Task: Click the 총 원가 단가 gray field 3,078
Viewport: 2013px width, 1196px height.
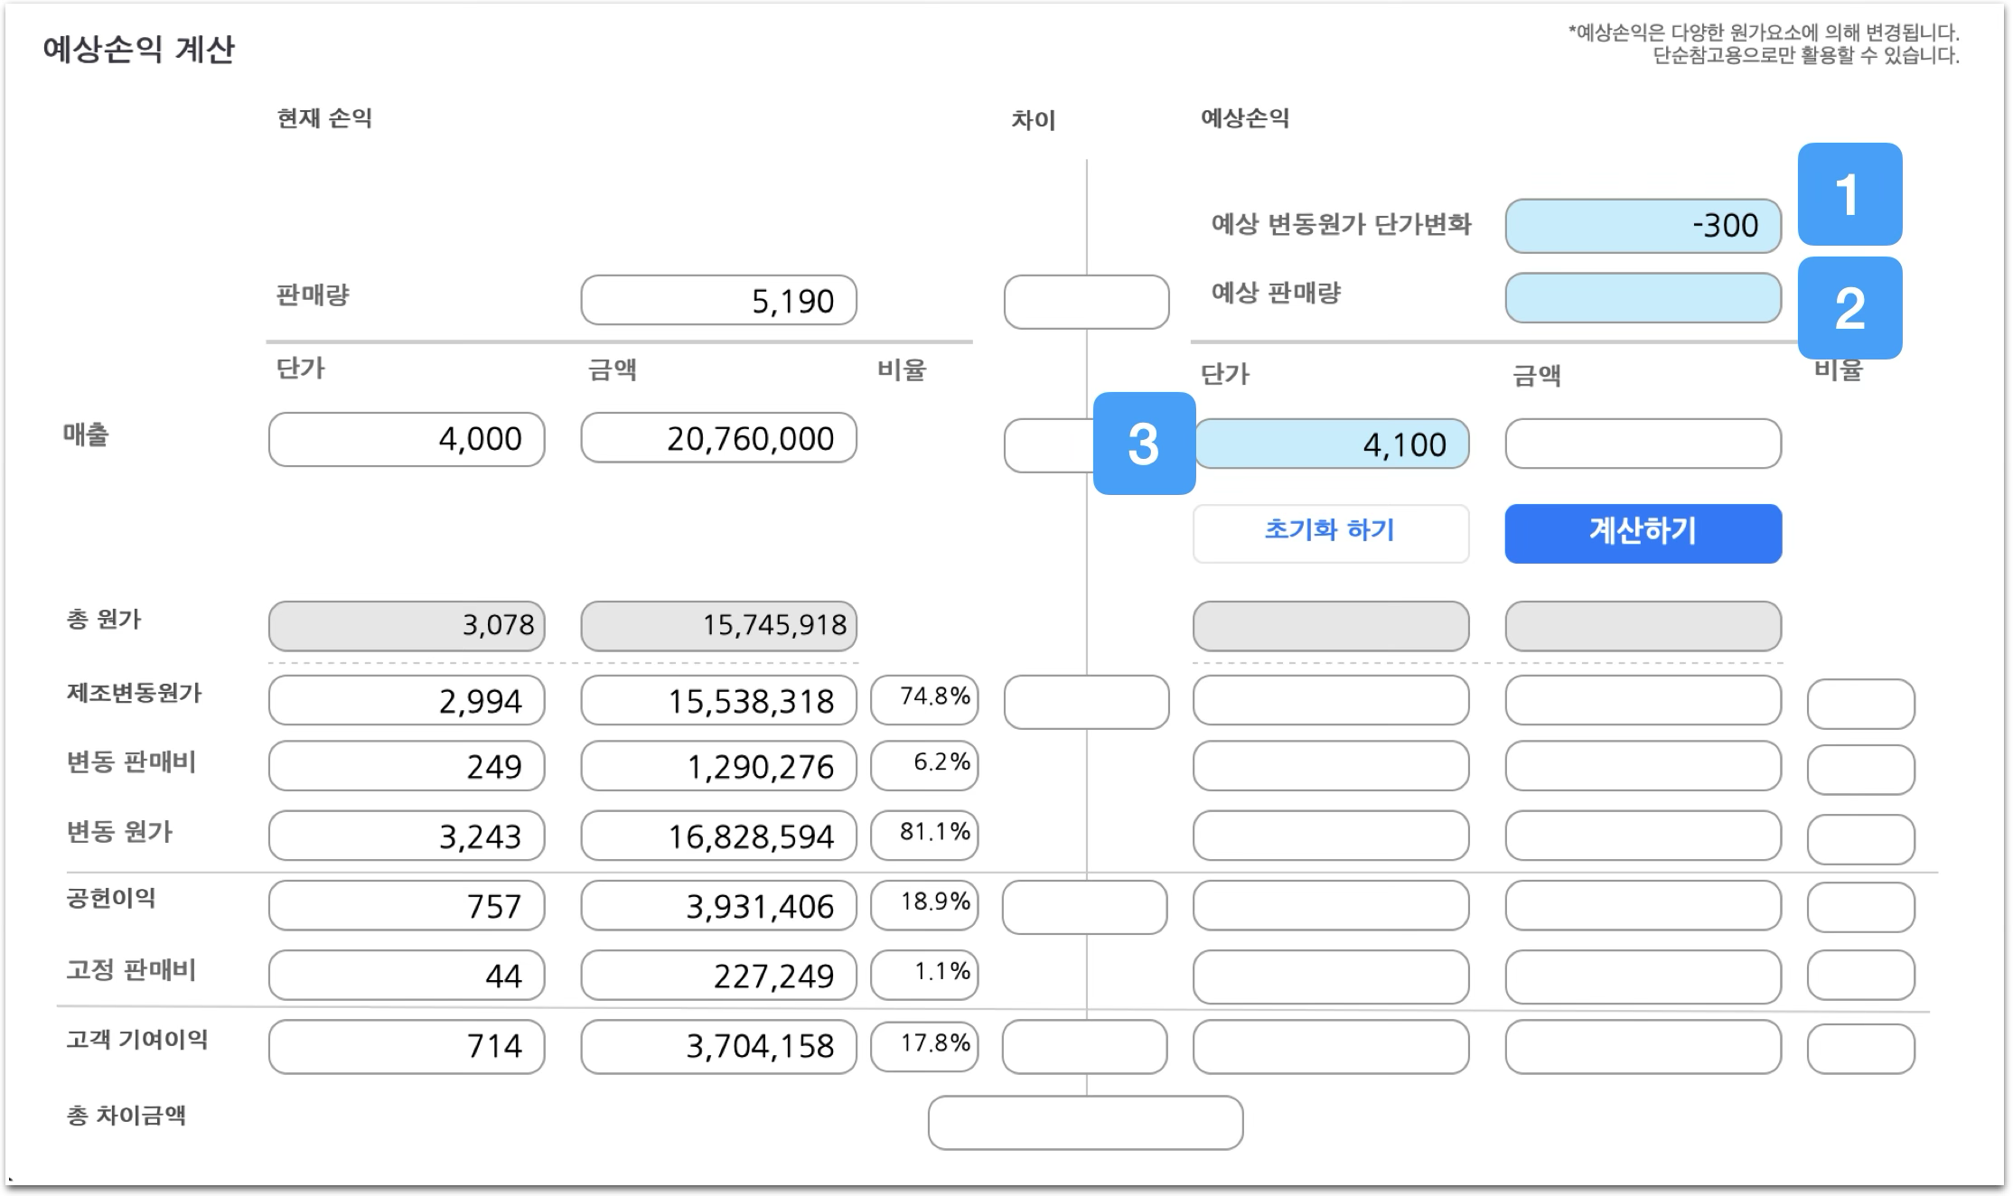Action: tap(406, 625)
